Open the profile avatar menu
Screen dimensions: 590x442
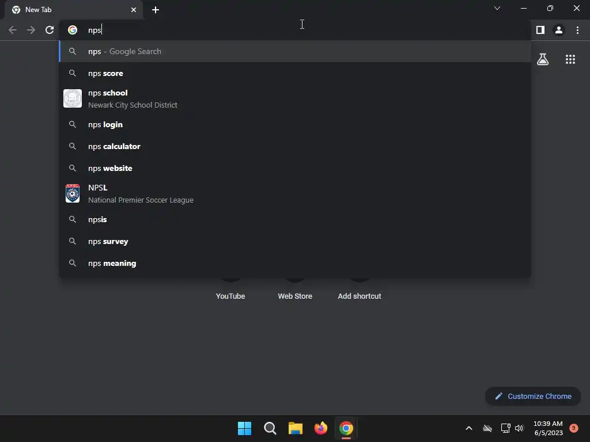click(x=559, y=30)
